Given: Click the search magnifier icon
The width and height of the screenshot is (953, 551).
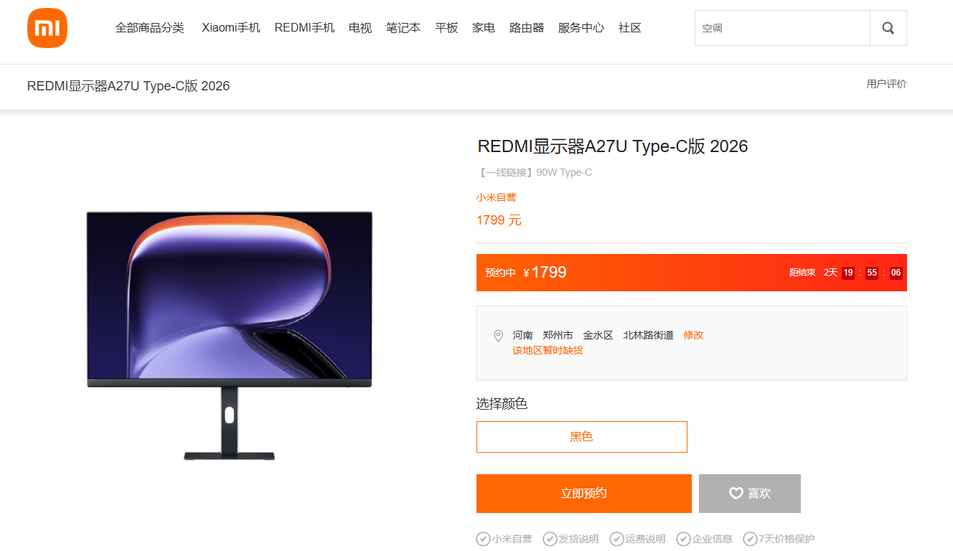Looking at the screenshot, I should click(888, 28).
